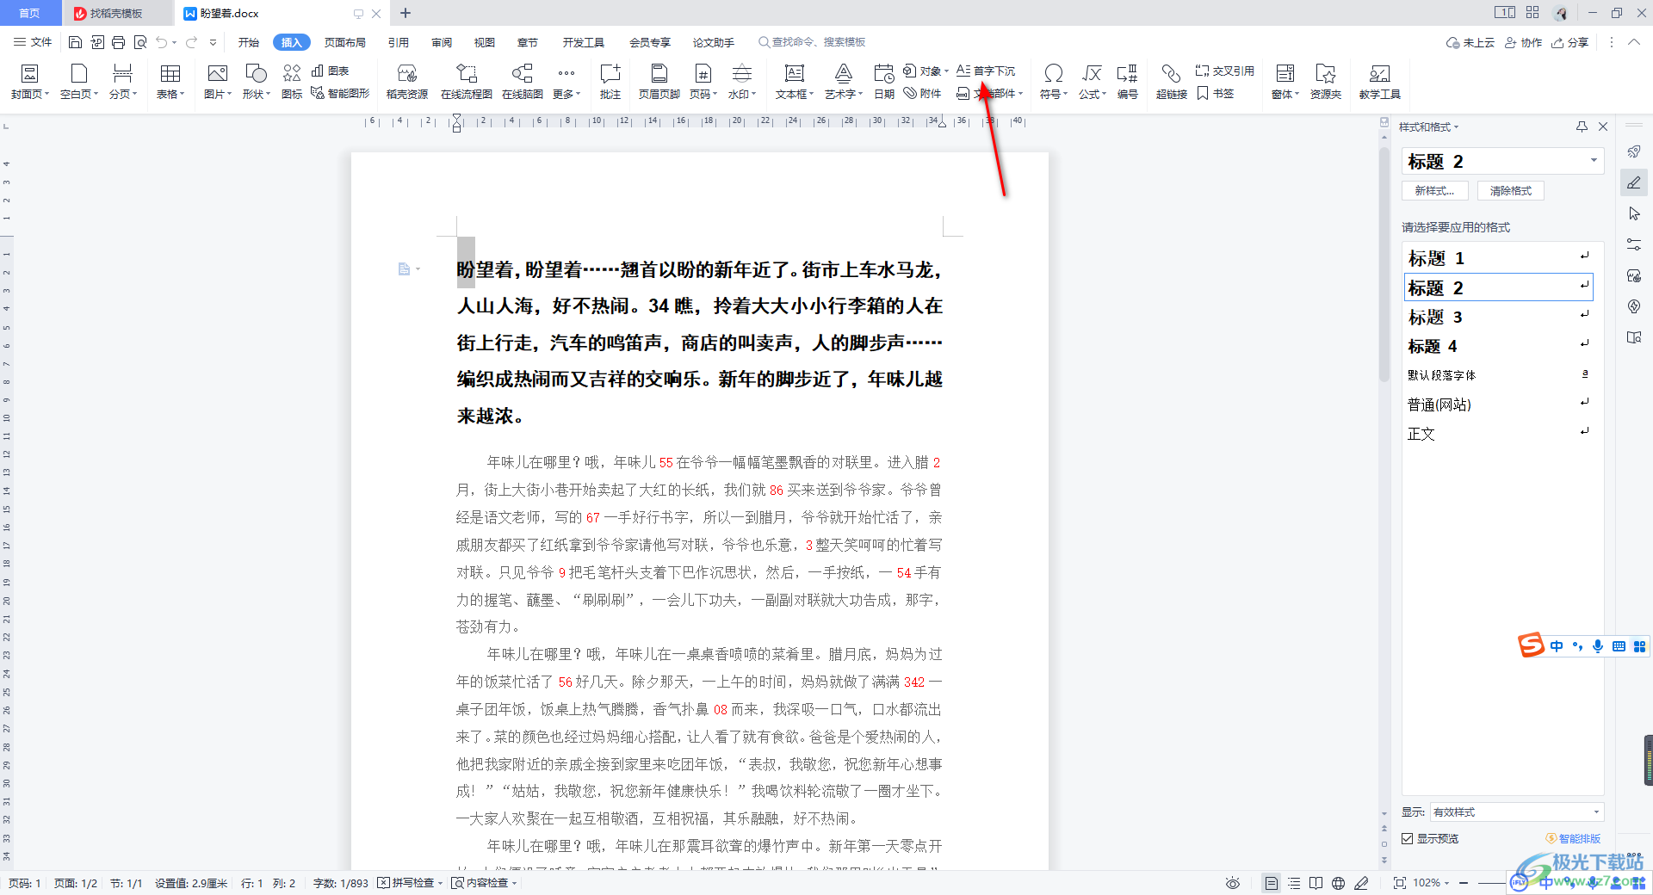The image size is (1653, 895).
Task: Insert a smart graphic
Action: coord(340,93)
